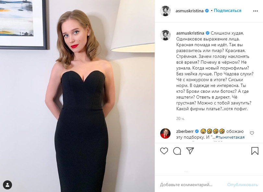Share the post with paper plane icon

[x=190, y=151]
